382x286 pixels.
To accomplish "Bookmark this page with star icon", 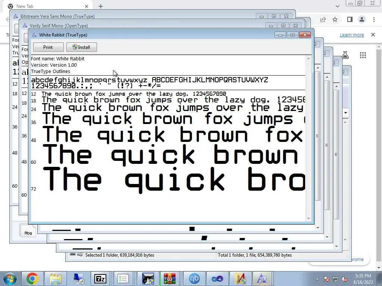I will pyautogui.click(x=335, y=19).
